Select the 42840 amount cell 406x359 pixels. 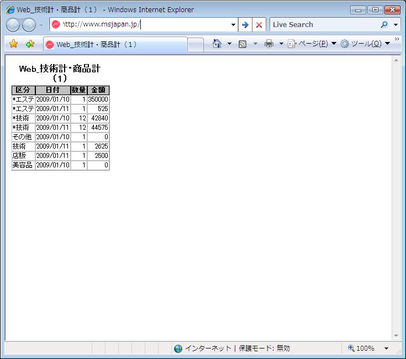tap(98, 118)
